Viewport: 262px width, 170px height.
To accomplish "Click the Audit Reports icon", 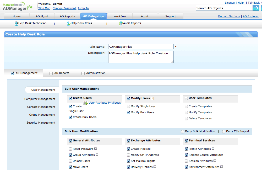I will (x=121, y=23).
